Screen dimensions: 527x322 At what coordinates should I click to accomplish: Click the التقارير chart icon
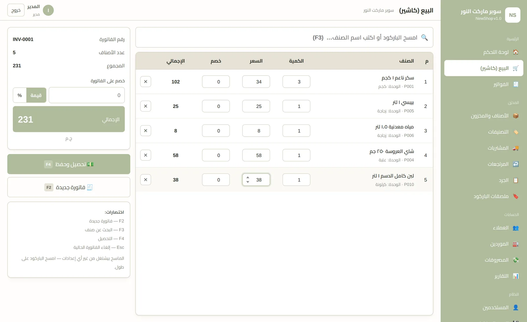click(516, 276)
